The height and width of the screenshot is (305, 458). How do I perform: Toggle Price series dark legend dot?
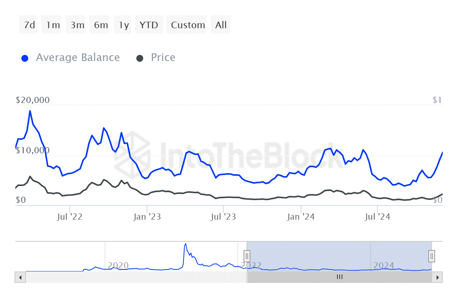click(x=140, y=58)
